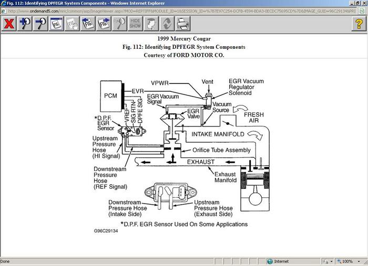Go to the next figure
368x266 pixels.
(x=104, y=24)
